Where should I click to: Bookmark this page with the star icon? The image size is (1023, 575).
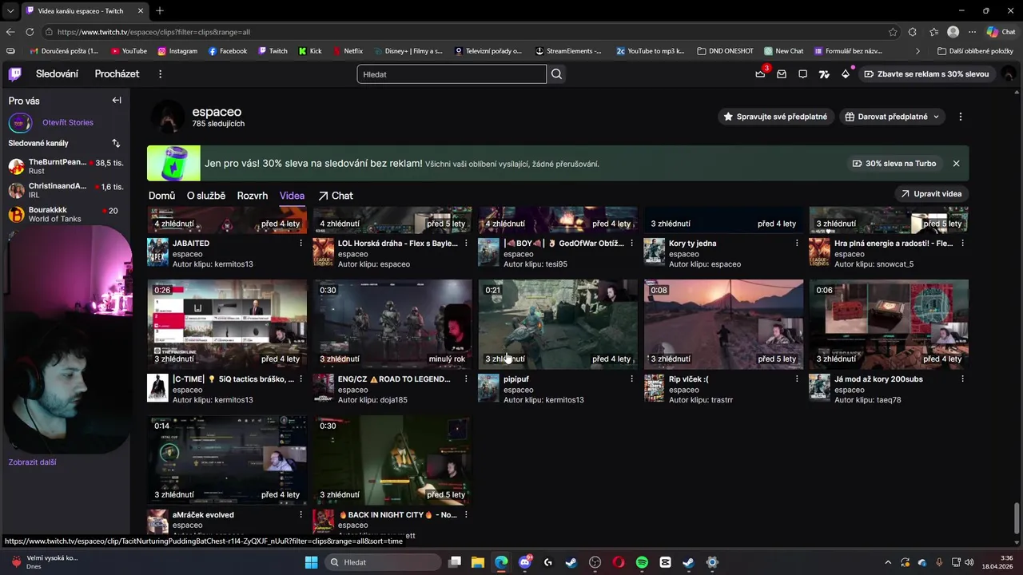pos(893,32)
